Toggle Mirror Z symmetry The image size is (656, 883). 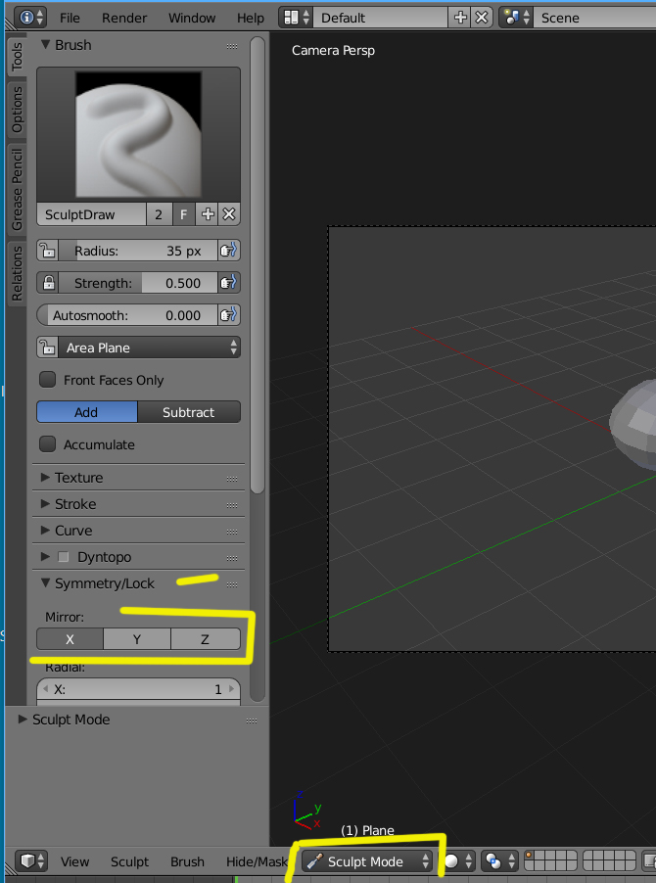click(x=206, y=639)
